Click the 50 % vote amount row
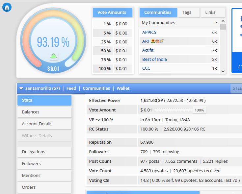242x194 pixels. [x=113, y=51]
